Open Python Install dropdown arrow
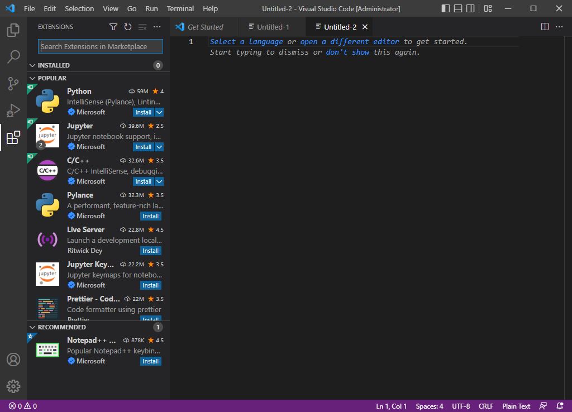 click(x=159, y=112)
